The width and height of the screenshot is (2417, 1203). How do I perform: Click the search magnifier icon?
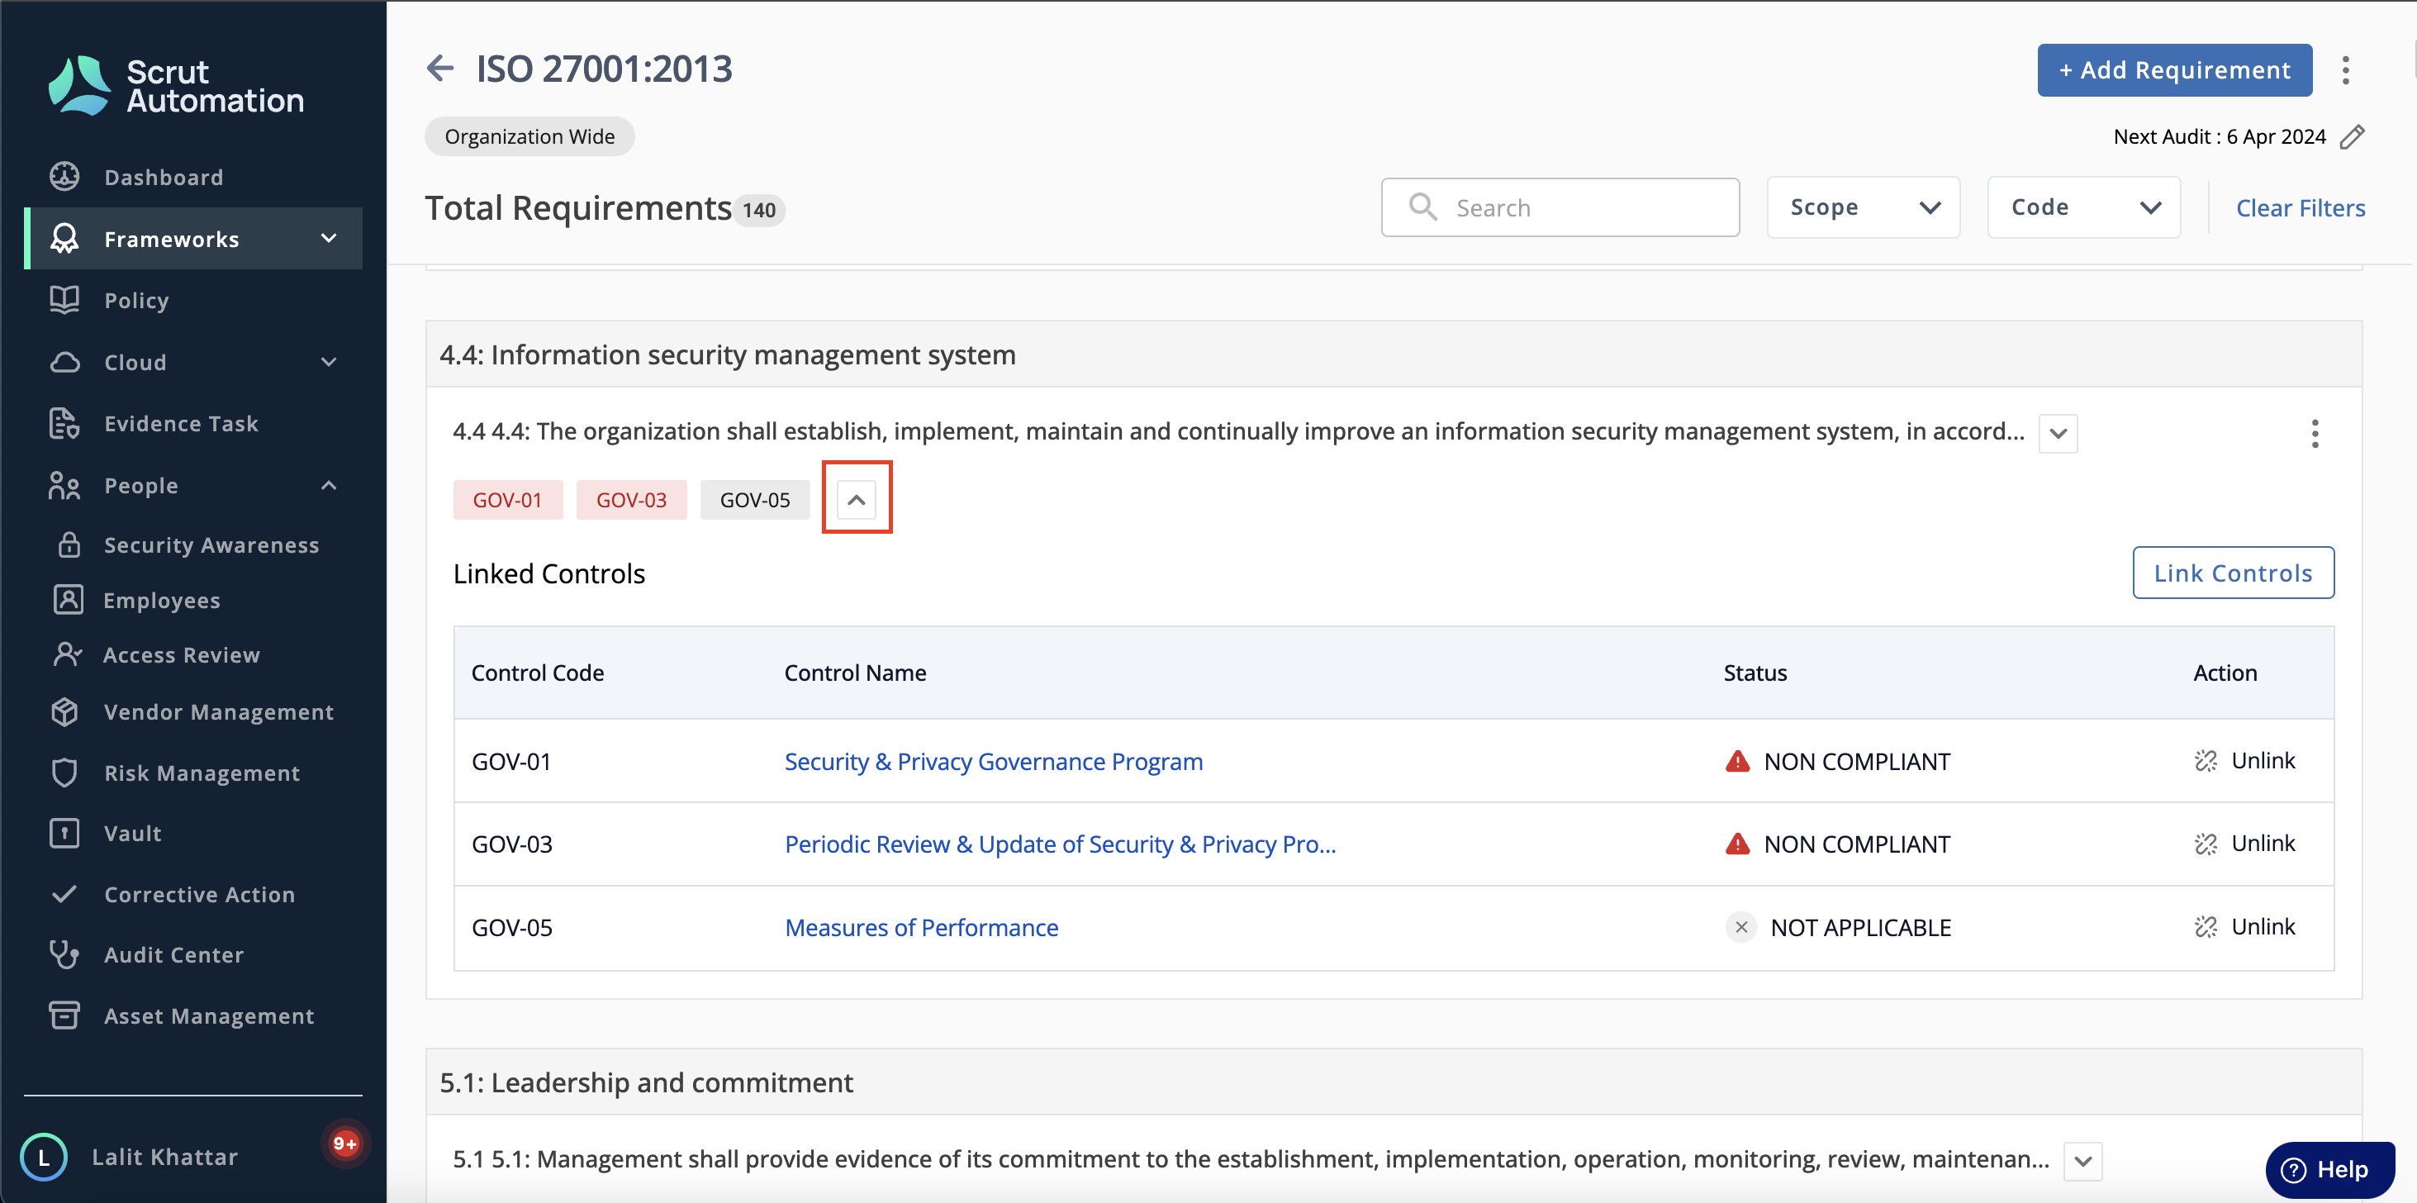click(x=1422, y=207)
